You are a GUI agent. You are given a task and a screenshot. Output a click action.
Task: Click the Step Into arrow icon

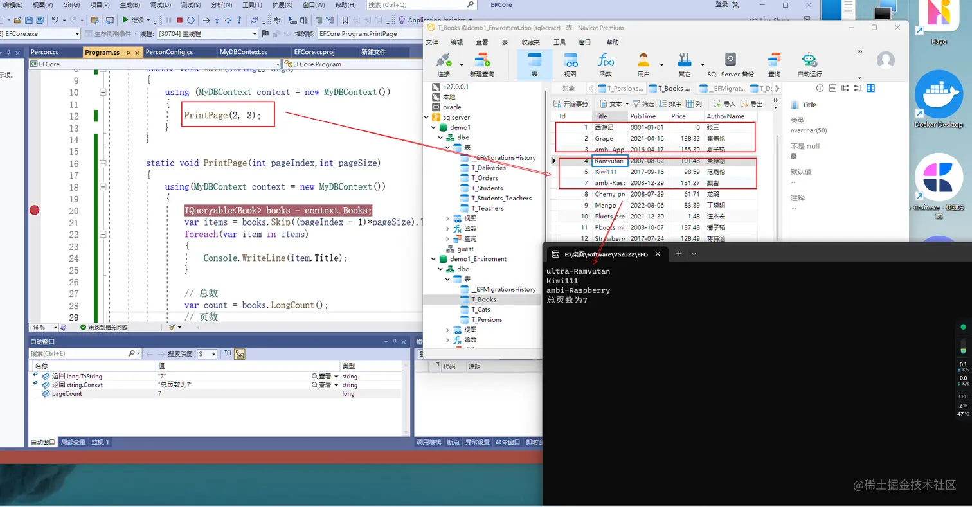pos(217,21)
